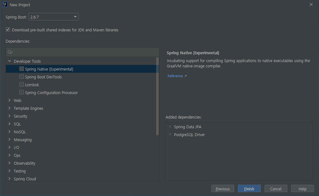Expand the Messaging category chevron
Viewport: 319px width, 196px height.
coord(10,140)
